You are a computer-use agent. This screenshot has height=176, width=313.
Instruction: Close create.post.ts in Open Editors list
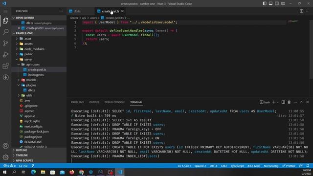[x=19, y=28]
